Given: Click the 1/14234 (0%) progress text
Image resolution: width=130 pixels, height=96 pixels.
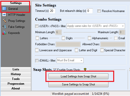Looking at the screenshot, I should (x=100, y=94).
